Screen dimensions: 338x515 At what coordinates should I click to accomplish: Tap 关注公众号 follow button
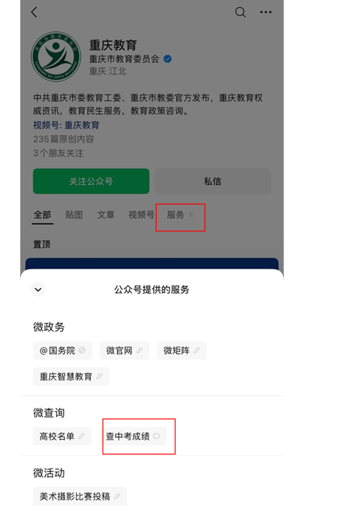point(91,181)
